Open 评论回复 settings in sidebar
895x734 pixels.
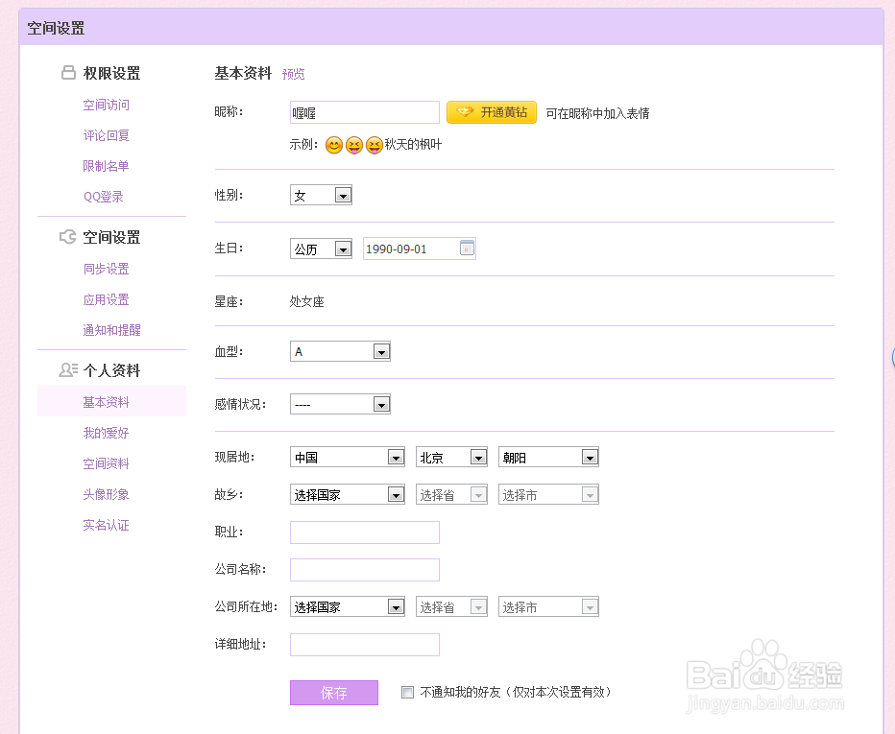pos(107,135)
